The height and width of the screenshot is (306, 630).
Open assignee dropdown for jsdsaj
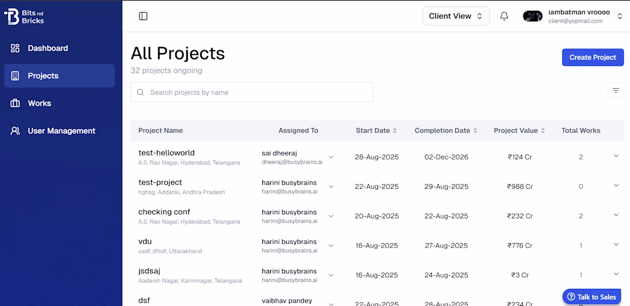click(331, 275)
